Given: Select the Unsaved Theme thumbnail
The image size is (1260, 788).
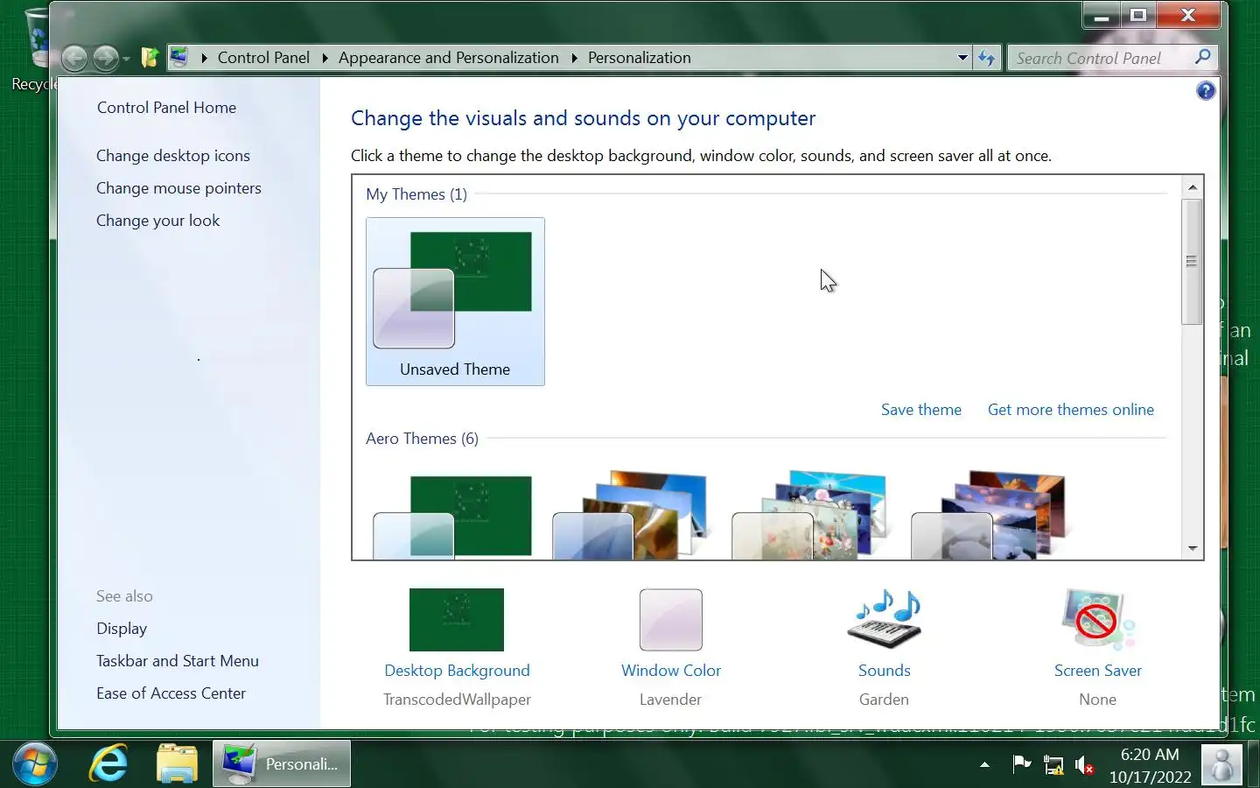Looking at the screenshot, I should (455, 301).
